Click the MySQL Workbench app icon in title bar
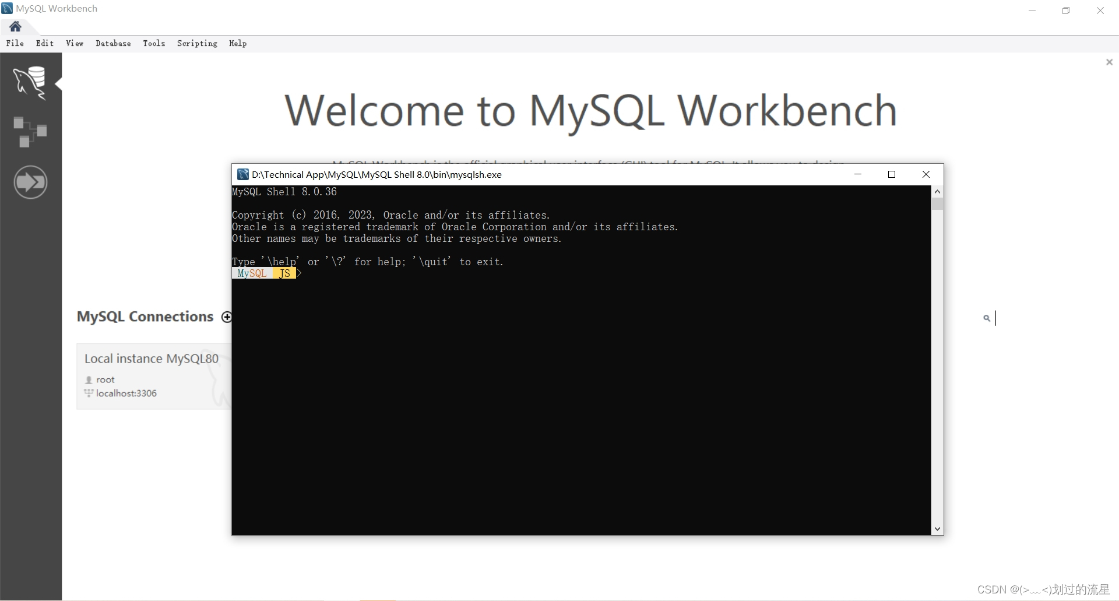 (x=7, y=8)
